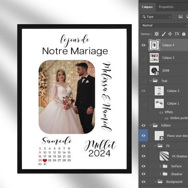Open the Normal blend mode dropdown
The width and height of the screenshot is (188, 188).
163,25
